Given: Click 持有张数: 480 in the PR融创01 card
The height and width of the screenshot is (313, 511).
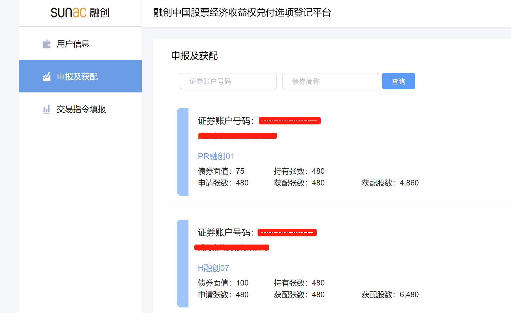Looking at the screenshot, I should point(299,171).
